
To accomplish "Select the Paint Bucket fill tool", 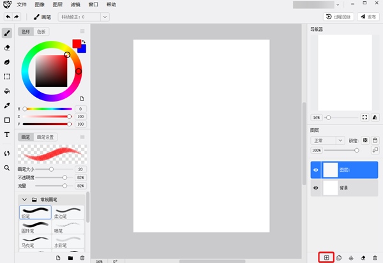I will [7, 91].
